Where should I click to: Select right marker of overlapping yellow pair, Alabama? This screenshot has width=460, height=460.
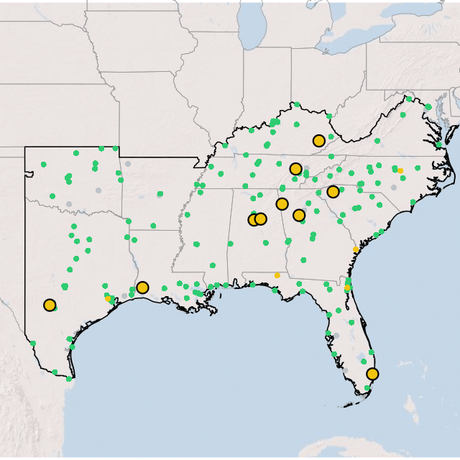click(x=260, y=218)
